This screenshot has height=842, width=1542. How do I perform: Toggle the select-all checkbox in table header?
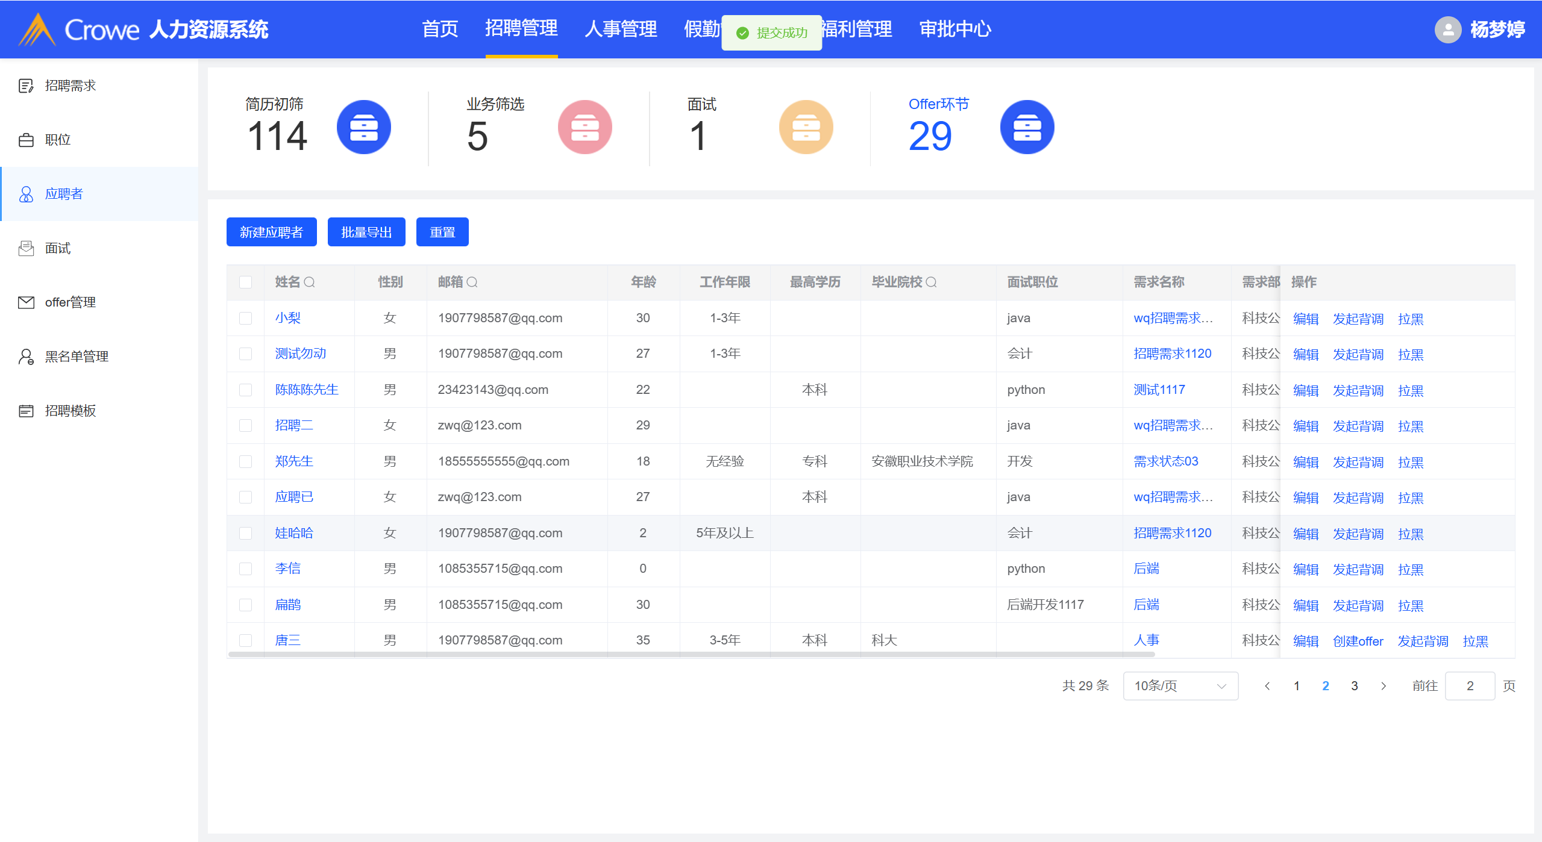tap(245, 282)
